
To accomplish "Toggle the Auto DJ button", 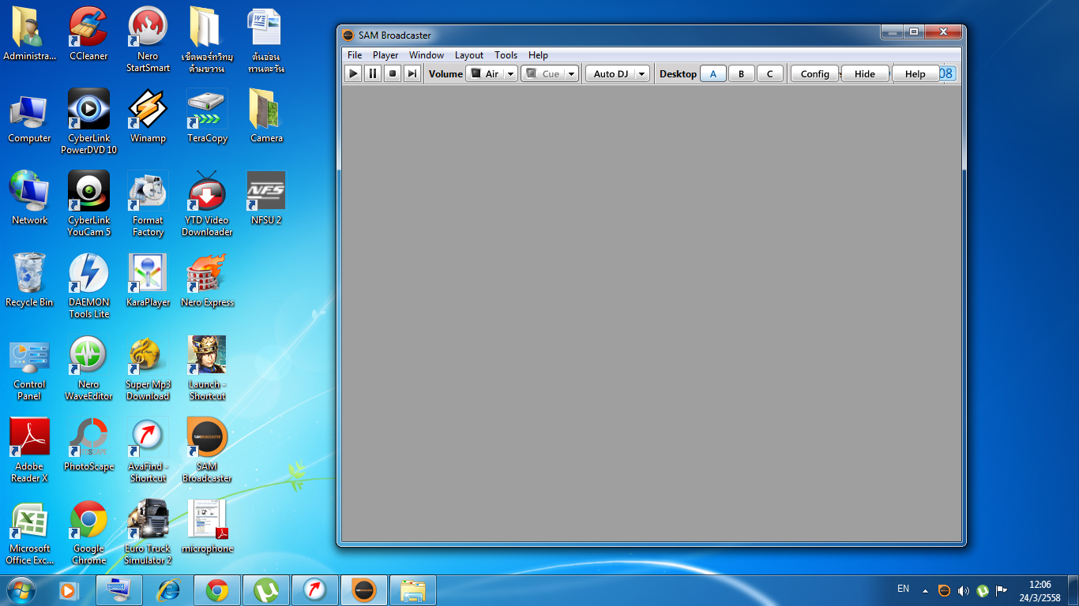I will (611, 73).
